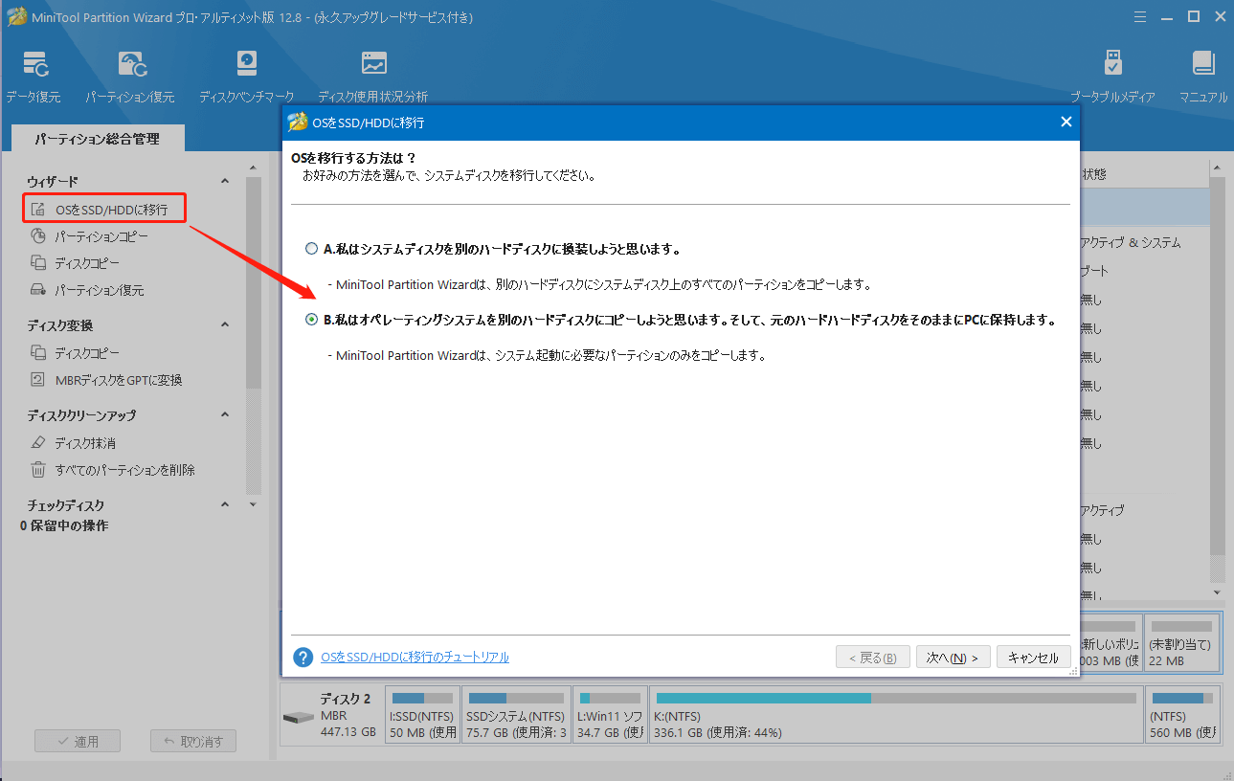This screenshot has height=781, width=1234.
Task: Open ブータブルメディア toolbar icon
Action: coord(1112,64)
